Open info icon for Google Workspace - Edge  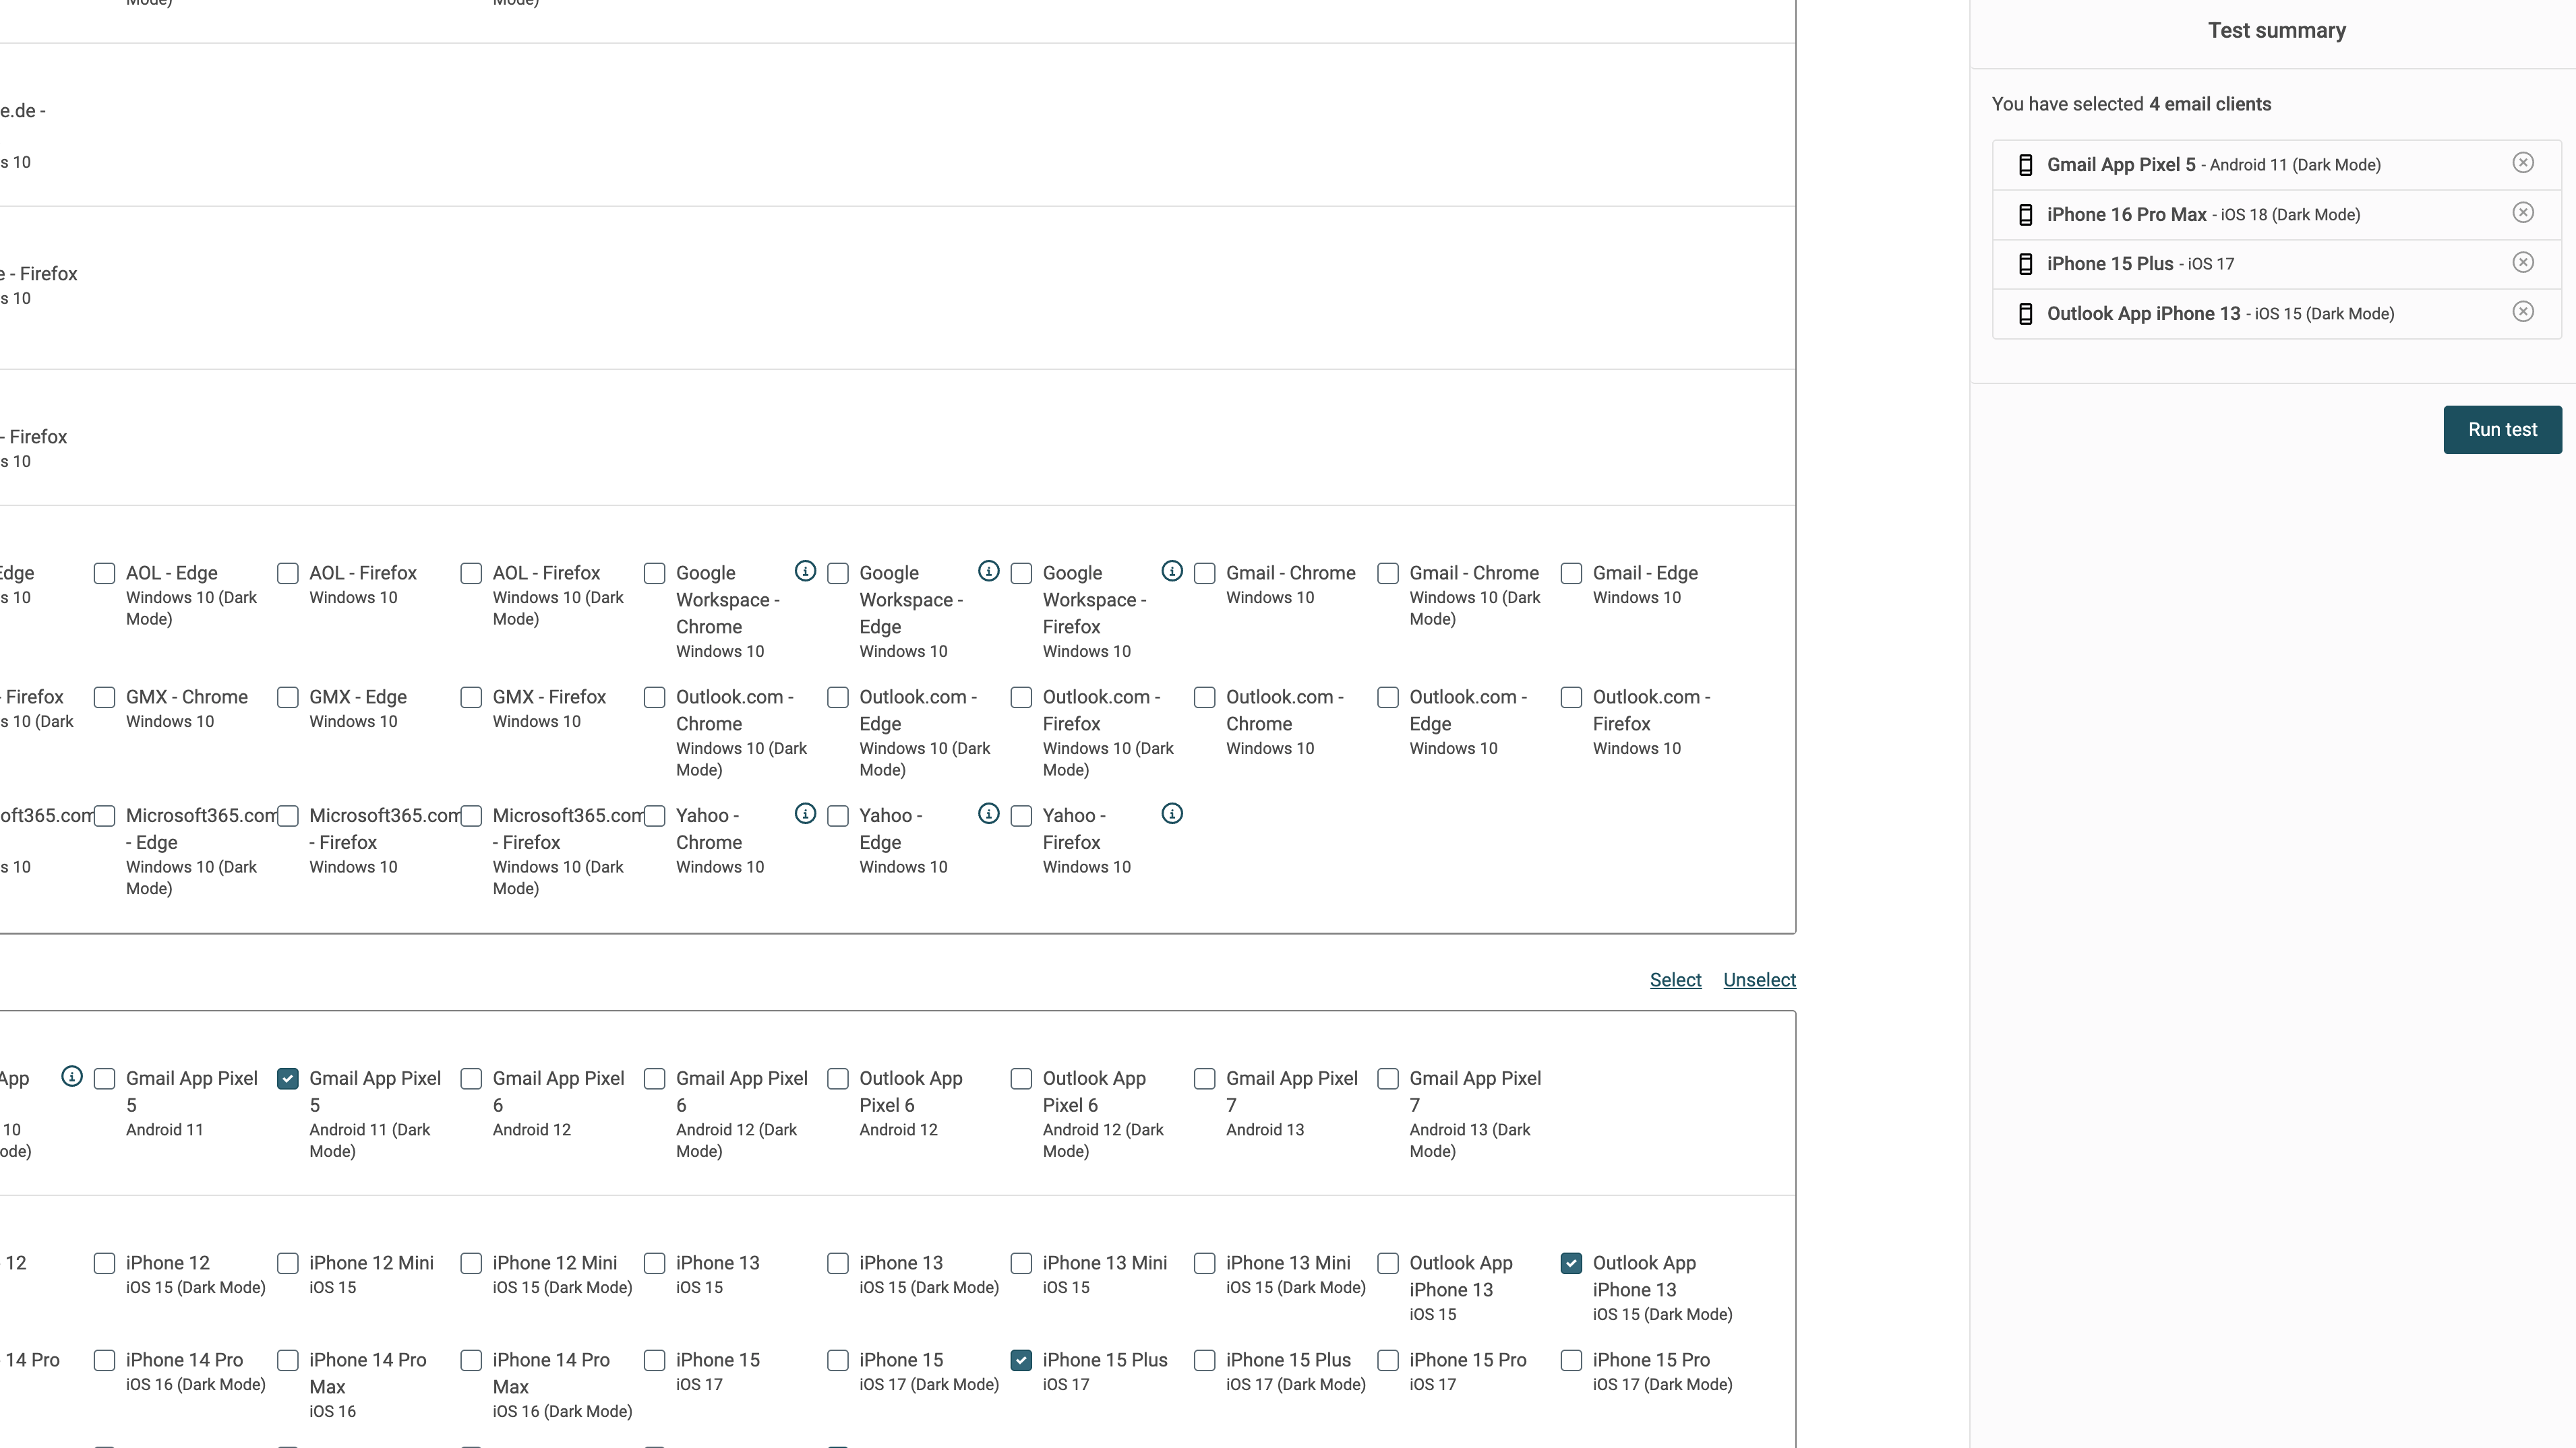[988, 571]
